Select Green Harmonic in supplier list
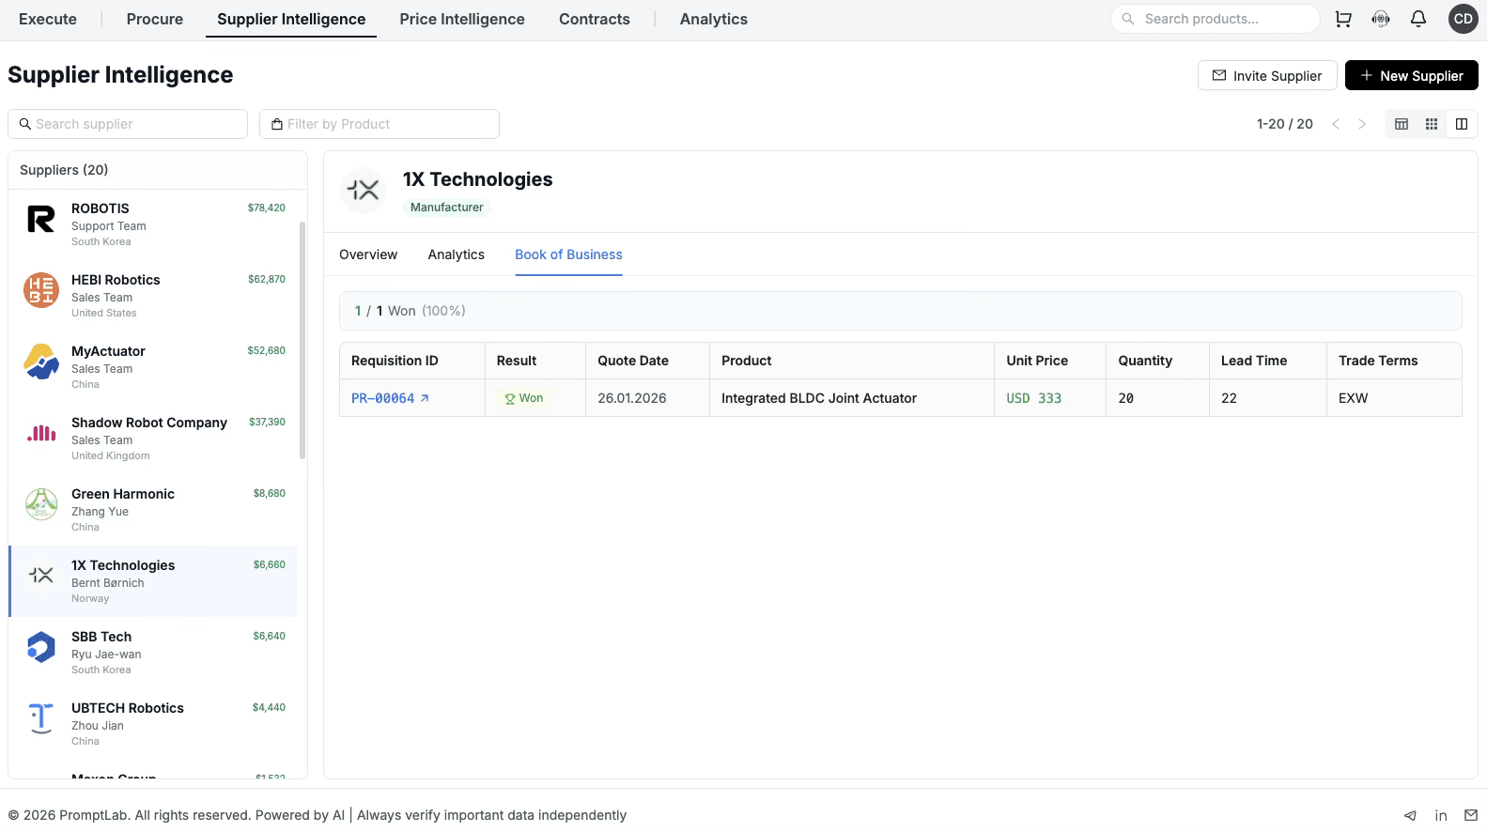This screenshot has height=832, width=1487. coord(153,510)
